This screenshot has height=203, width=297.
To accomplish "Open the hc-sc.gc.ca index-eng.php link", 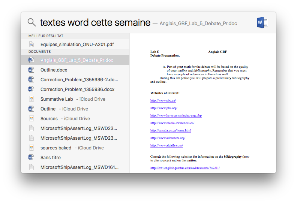I will [x=176, y=115].
